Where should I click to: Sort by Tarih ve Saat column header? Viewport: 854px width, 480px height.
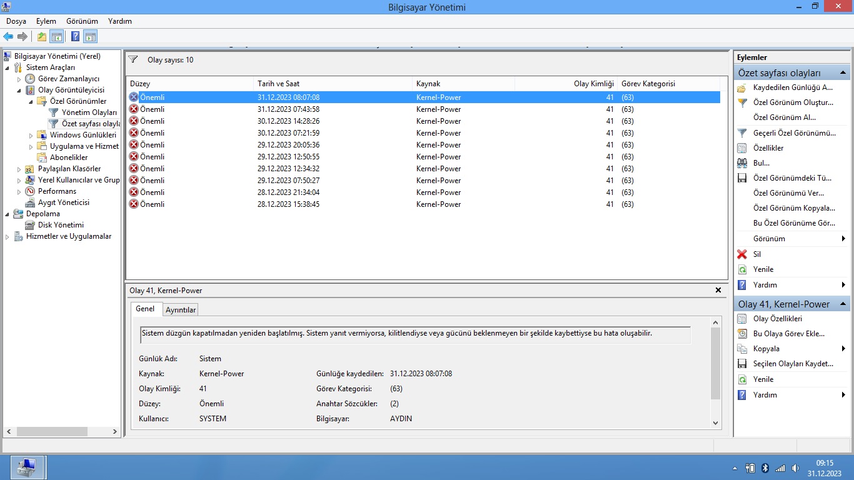pos(333,84)
